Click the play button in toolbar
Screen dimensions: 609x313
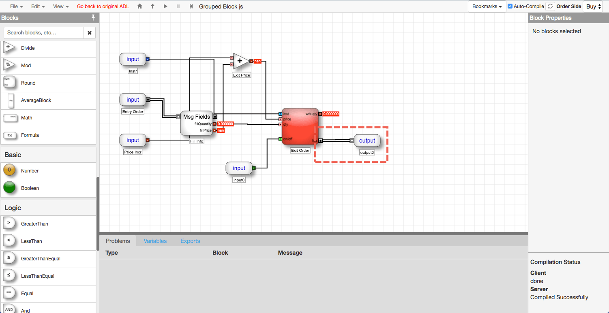[x=165, y=6]
